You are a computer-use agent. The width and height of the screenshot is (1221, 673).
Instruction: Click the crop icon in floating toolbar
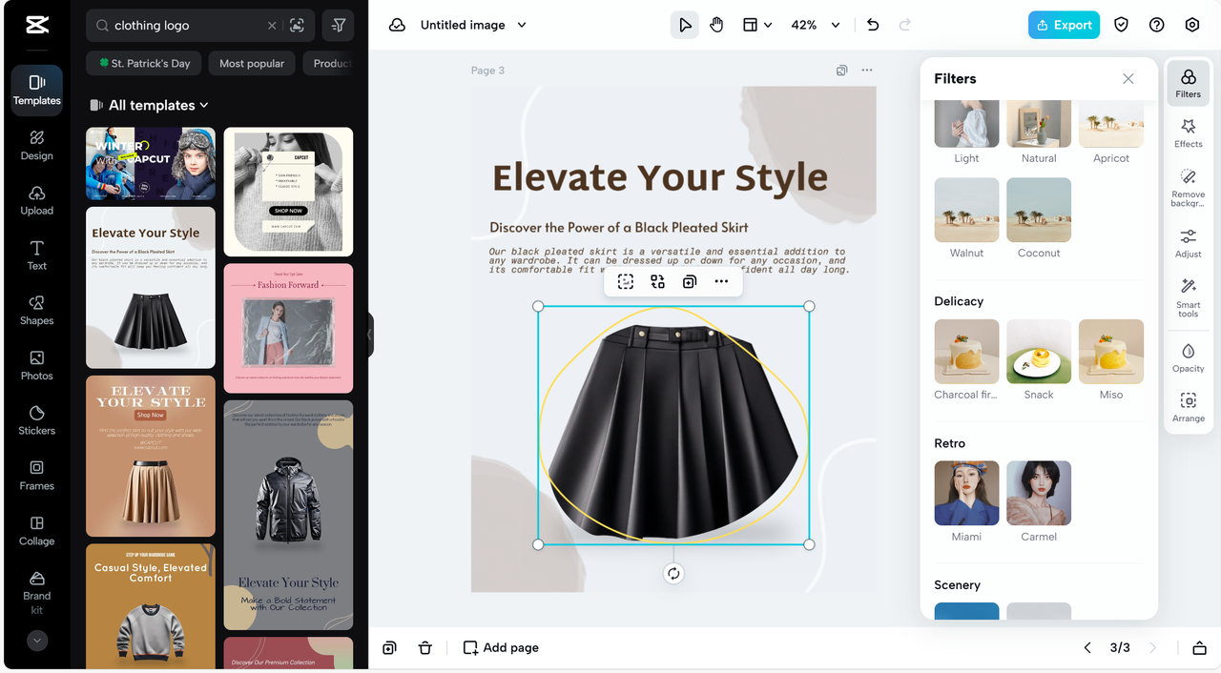click(625, 281)
